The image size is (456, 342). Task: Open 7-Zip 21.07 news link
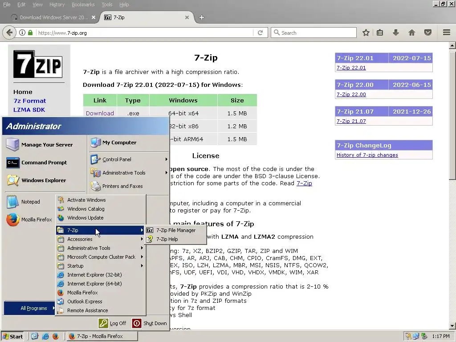(351, 121)
